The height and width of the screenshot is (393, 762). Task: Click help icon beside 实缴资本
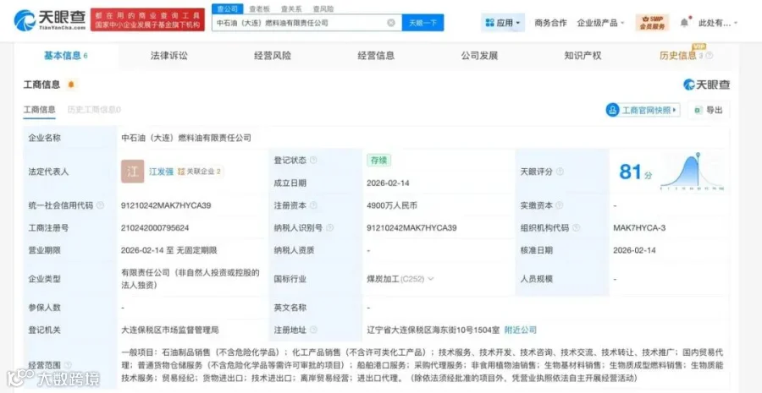click(560, 205)
